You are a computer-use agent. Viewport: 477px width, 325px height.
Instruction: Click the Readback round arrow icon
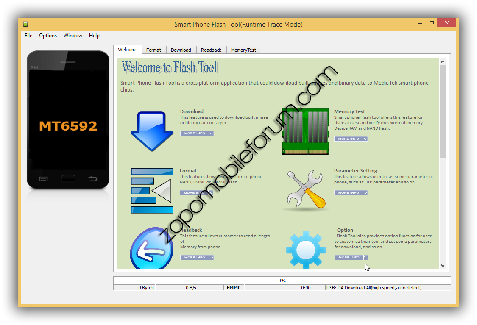(151, 249)
